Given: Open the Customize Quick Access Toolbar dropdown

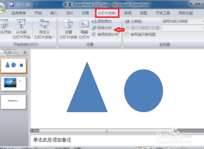Looking at the screenshot, I should click(36, 5).
